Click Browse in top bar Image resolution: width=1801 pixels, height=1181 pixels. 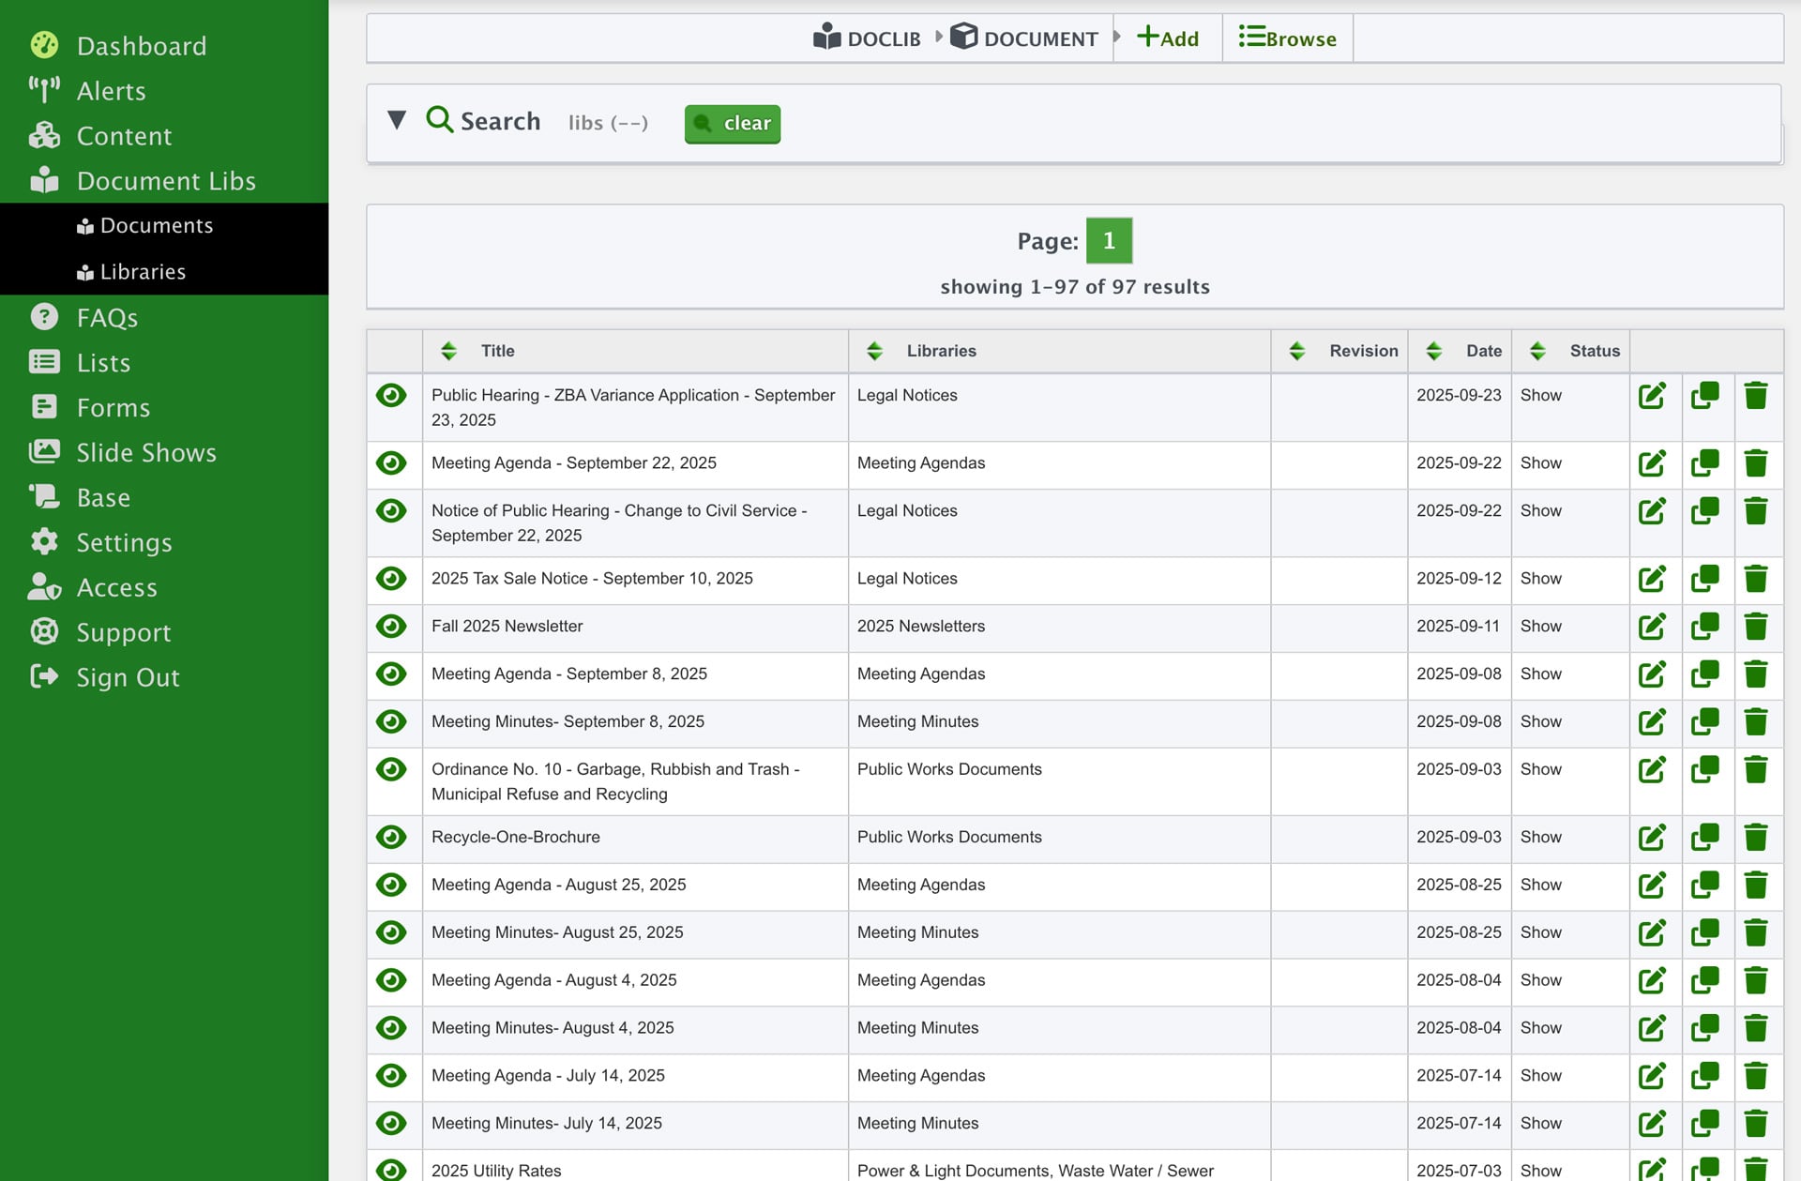pyautogui.click(x=1287, y=38)
